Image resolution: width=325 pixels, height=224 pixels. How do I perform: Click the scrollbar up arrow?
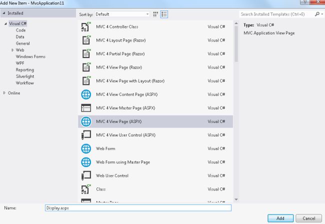coord(236,23)
